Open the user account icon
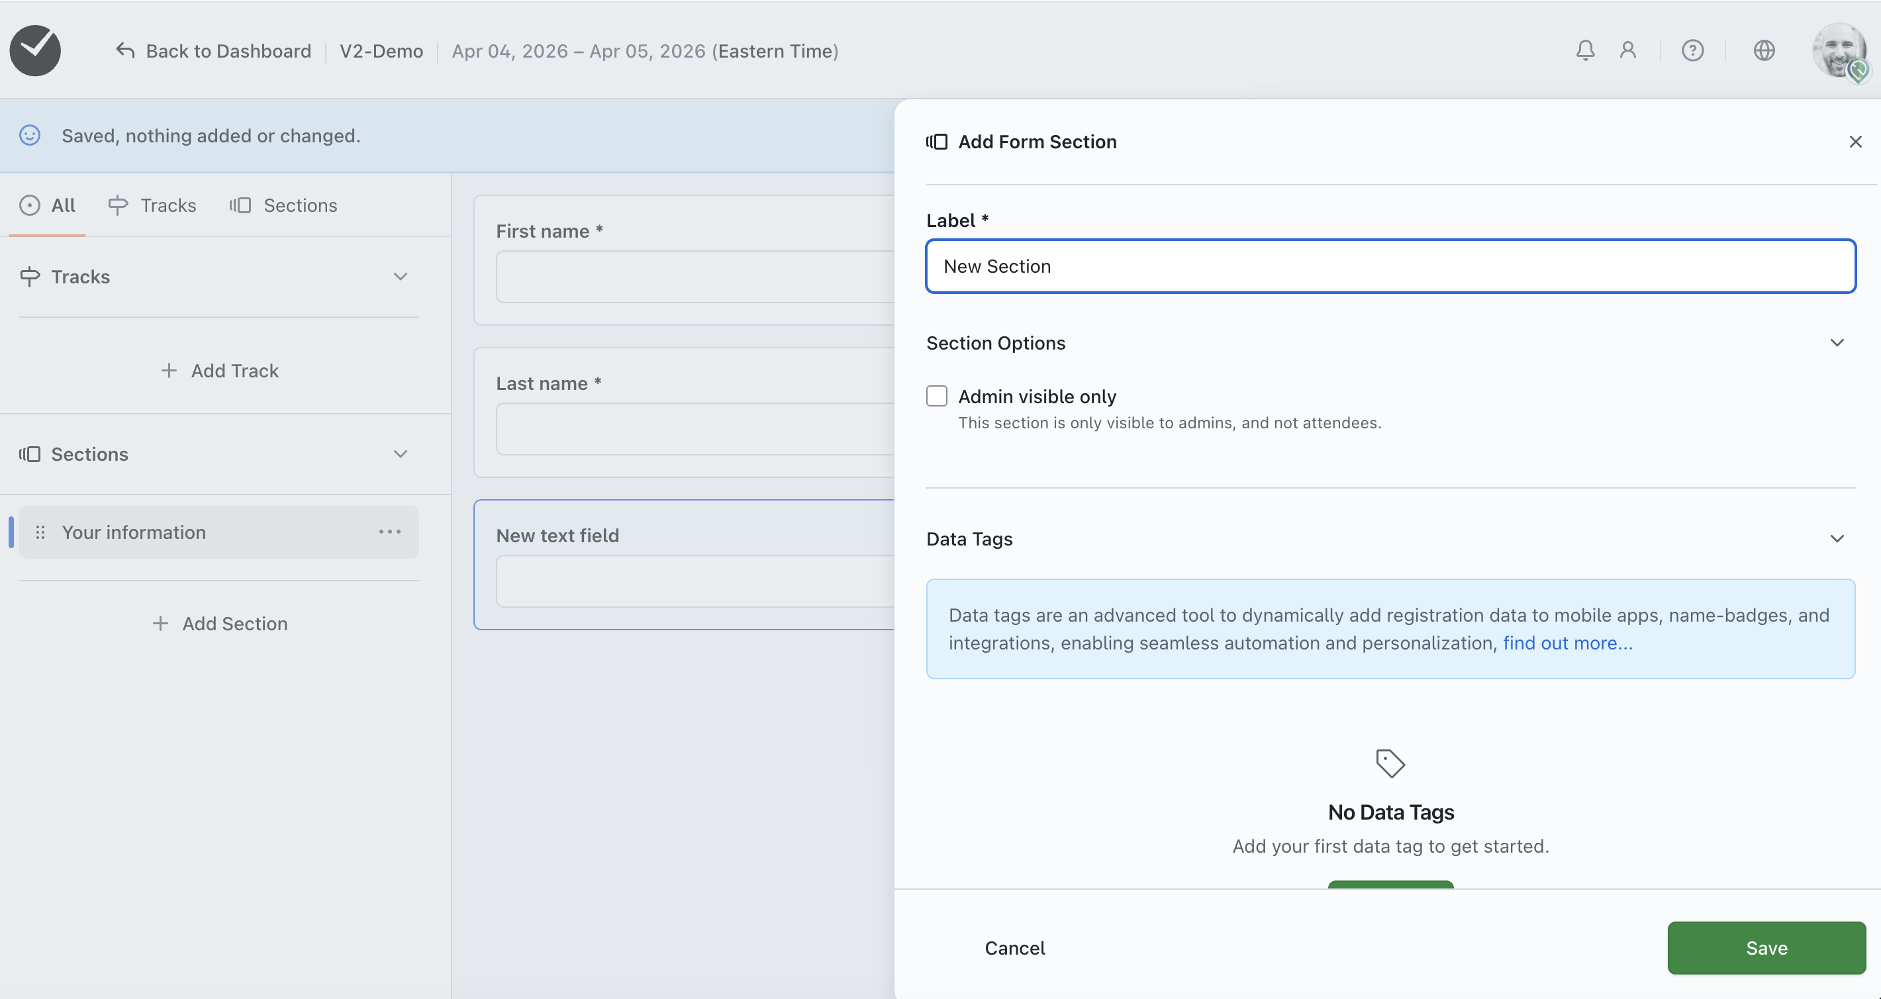The image size is (1881, 999). (1627, 50)
